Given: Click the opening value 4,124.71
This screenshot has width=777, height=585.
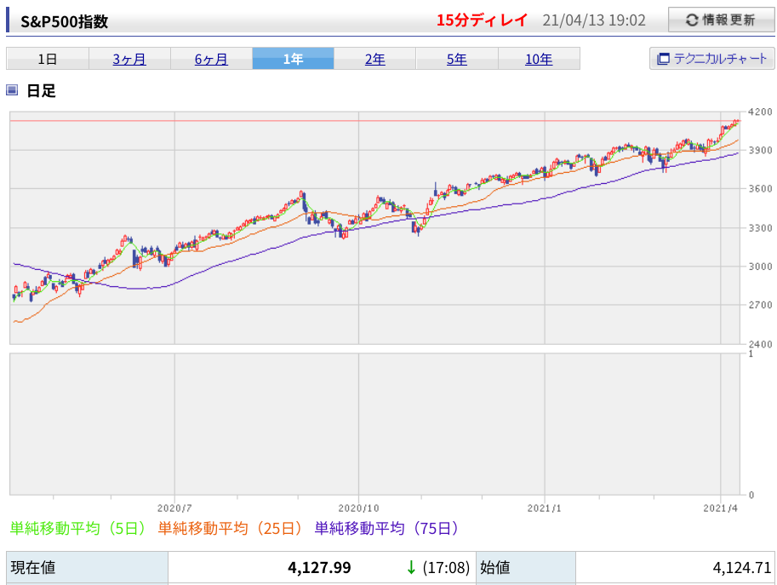Looking at the screenshot, I should click(x=742, y=567).
